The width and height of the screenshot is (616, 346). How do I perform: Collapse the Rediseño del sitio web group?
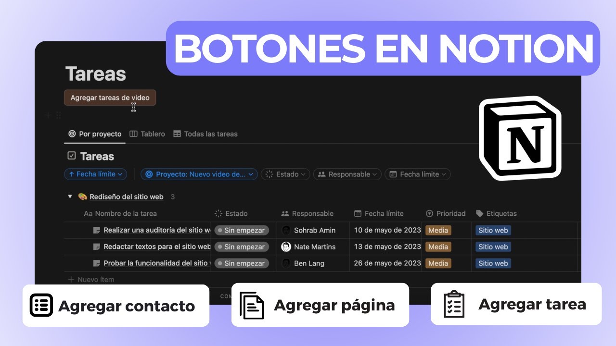tap(70, 197)
